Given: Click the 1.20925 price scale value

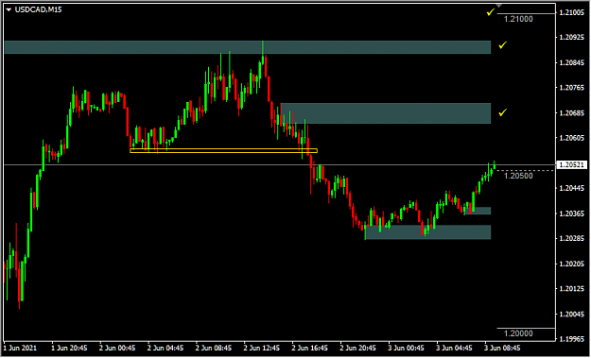Looking at the screenshot, I should pos(572,37).
